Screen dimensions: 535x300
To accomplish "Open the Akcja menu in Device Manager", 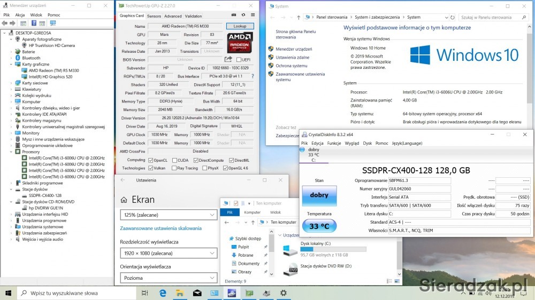I will (20, 15).
